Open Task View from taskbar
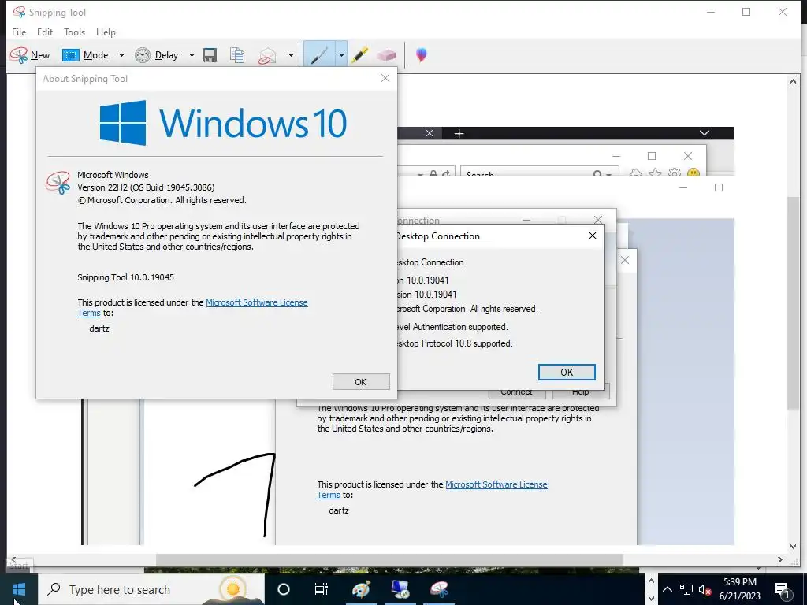 322,589
